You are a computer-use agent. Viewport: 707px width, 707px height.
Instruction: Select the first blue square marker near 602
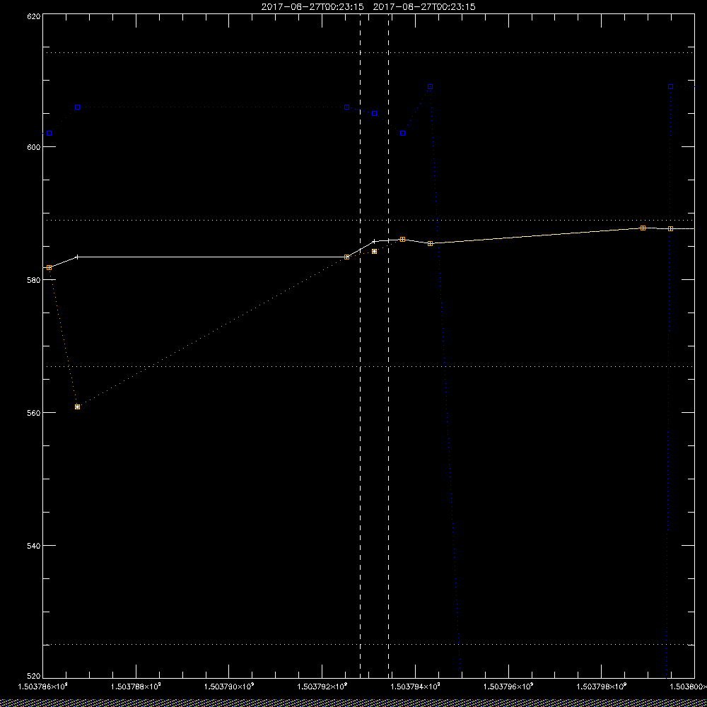[x=49, y=134]
